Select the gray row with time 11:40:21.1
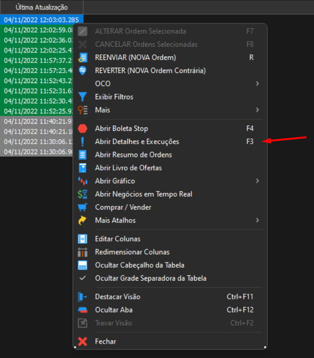Viewport: 314px width, 358px height. (x=37, y=132)
